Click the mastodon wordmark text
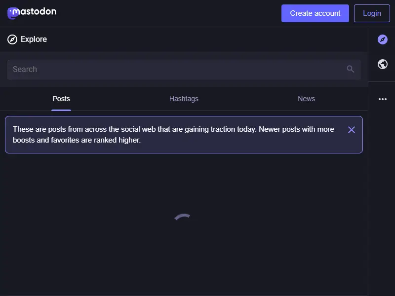The image size is (395, 296). pyautogui.click(x=34, y=11)
